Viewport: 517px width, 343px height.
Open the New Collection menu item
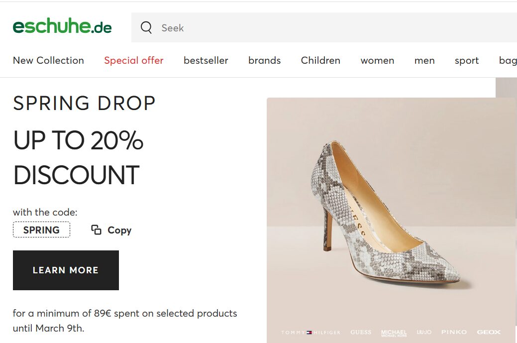point(48,61)
